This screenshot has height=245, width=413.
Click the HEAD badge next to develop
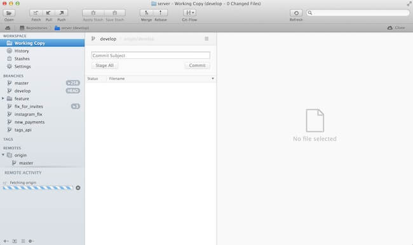coord(73,91)
